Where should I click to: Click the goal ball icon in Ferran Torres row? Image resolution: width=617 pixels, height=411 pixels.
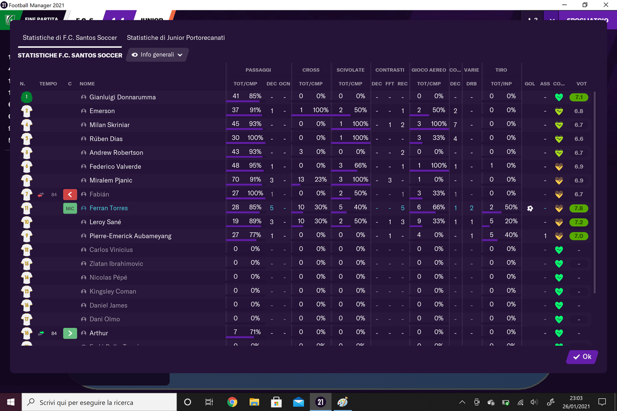point(530,208)
